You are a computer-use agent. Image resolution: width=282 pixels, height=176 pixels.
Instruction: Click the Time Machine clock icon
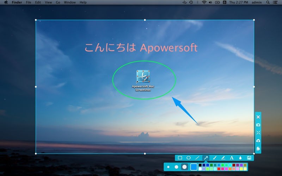191,2
